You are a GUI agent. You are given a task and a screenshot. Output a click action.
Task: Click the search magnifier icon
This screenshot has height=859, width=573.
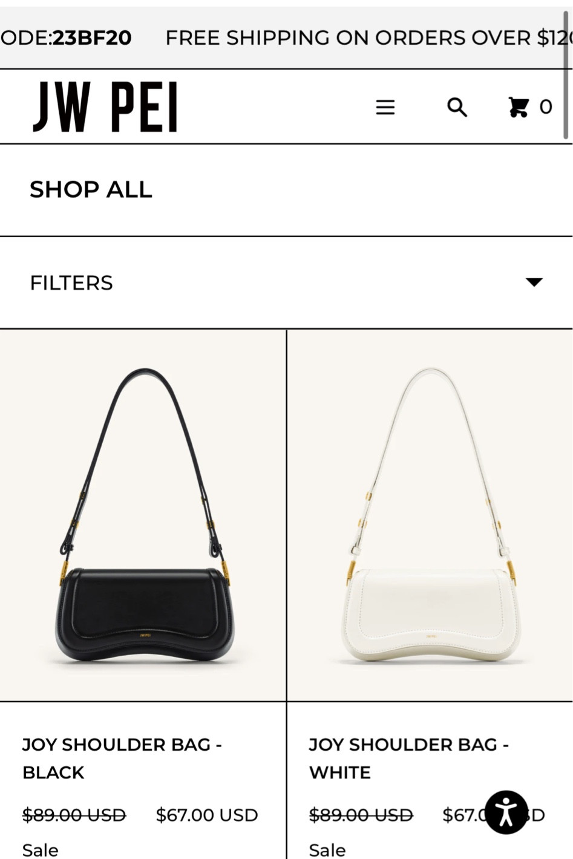click(x=457, y=108)
